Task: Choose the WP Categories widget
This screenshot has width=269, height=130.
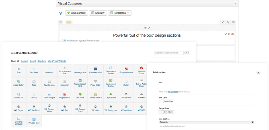Action: coord(111,109)
